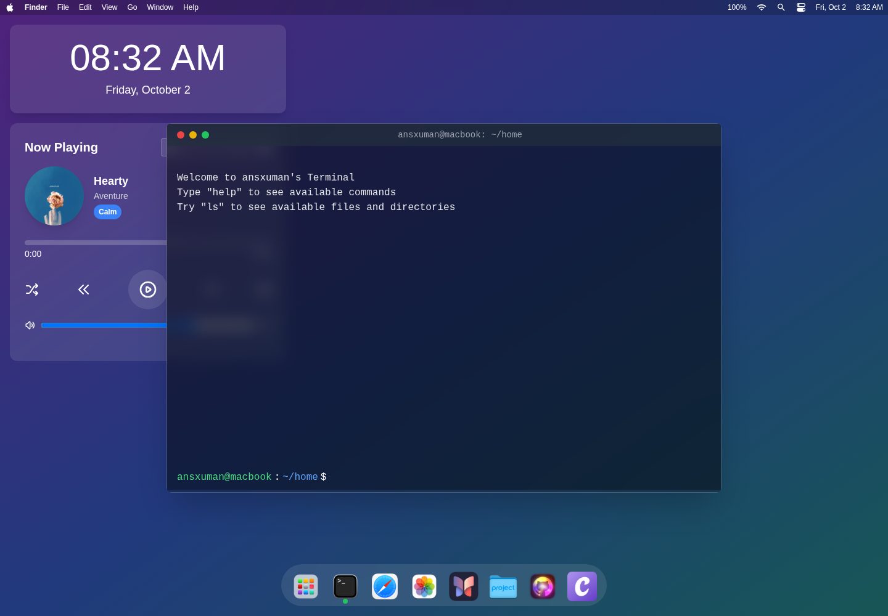Click the 8:32 AM menu bar clock

[x=869, y=7]
